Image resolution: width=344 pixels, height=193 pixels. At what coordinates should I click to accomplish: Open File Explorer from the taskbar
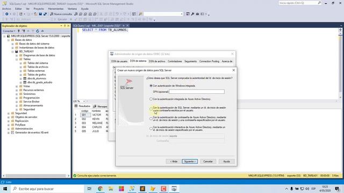[111, 189]
